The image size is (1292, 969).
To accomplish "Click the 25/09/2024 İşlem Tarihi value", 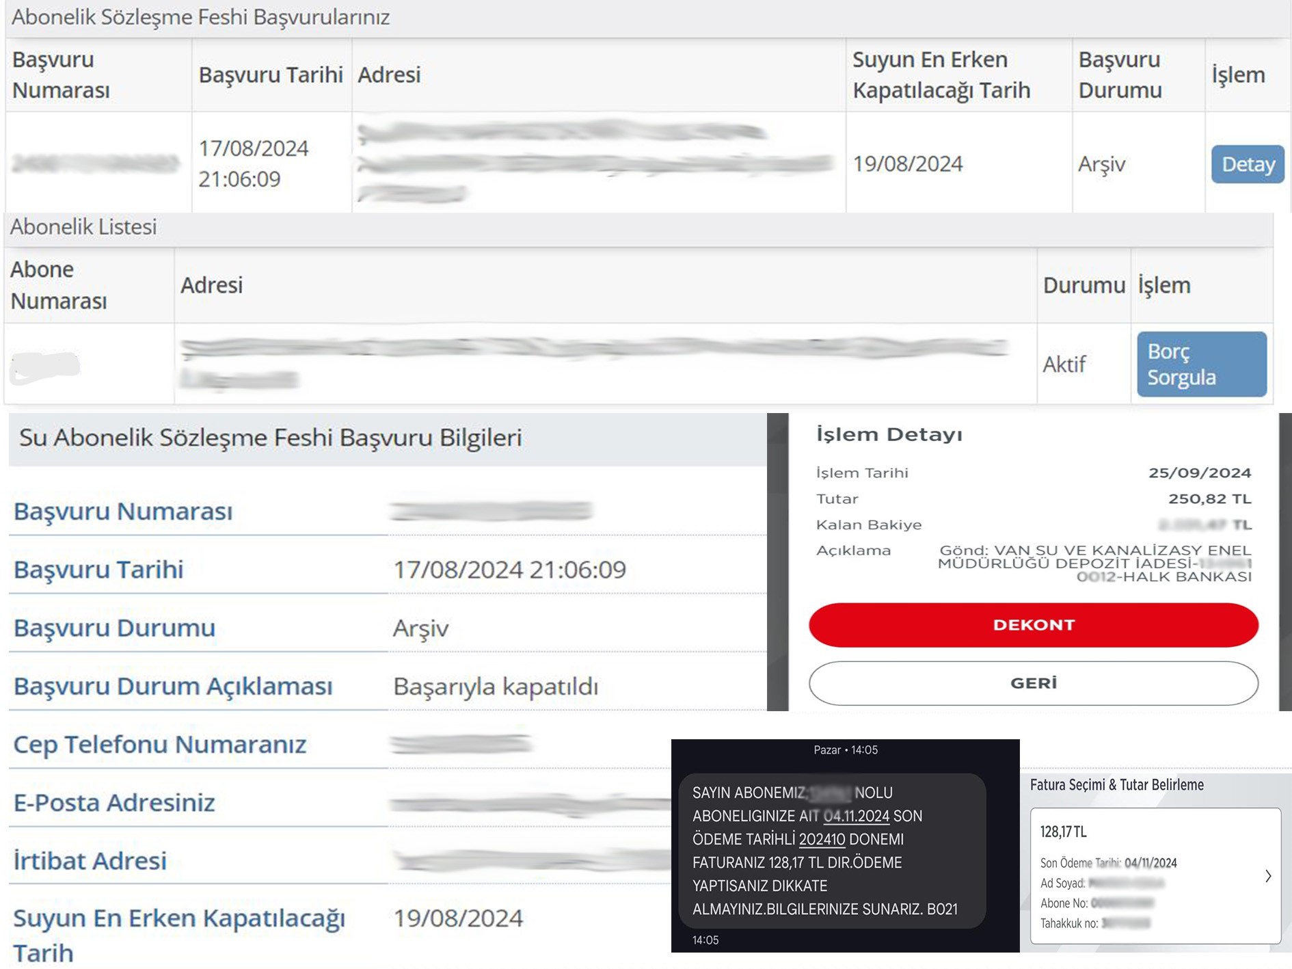I will 1200,473.
